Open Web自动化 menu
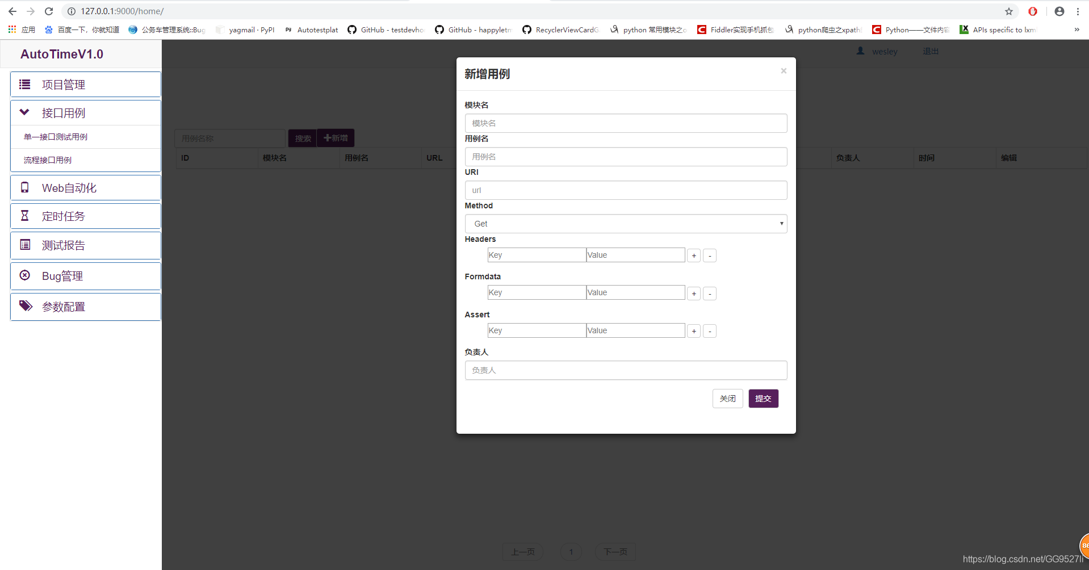The image size is (1089, 570). [x=86, y=188]
